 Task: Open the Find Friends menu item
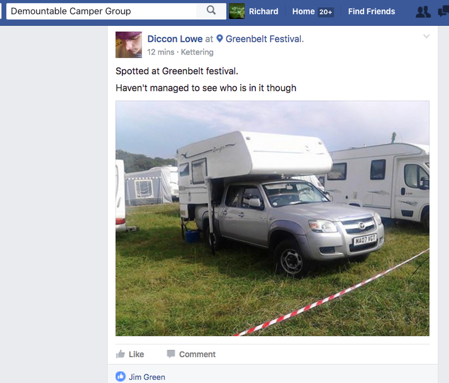coord(372,11)
